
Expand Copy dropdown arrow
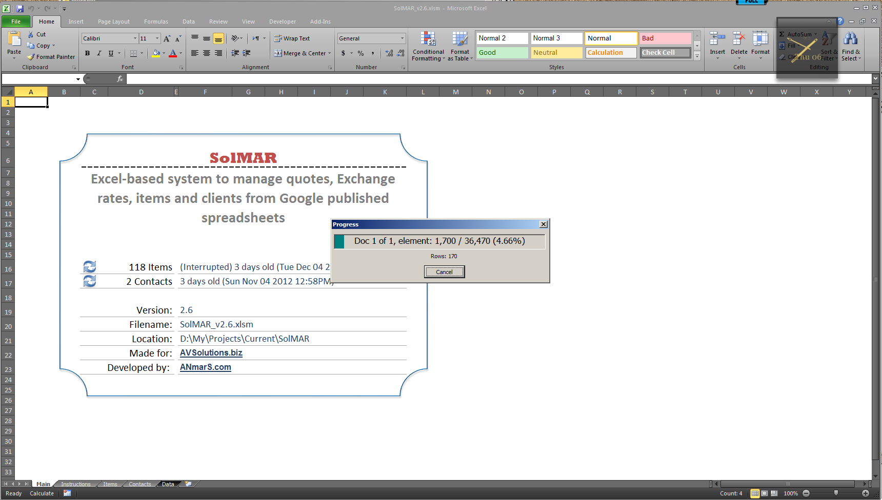(53, 46)
